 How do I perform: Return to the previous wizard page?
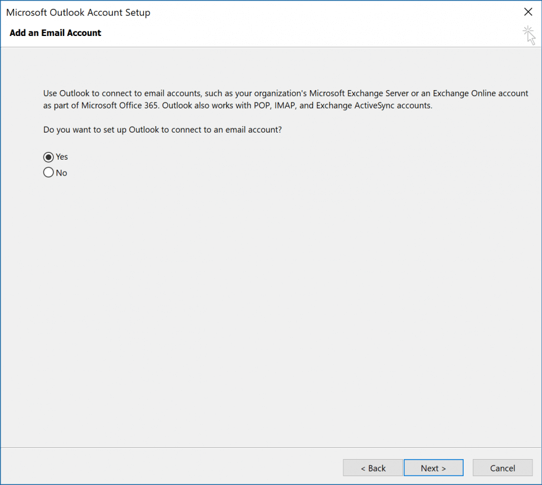click(x=372, y=467)
